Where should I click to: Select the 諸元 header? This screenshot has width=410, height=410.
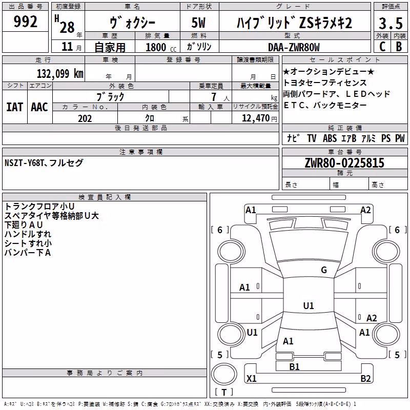344,173
